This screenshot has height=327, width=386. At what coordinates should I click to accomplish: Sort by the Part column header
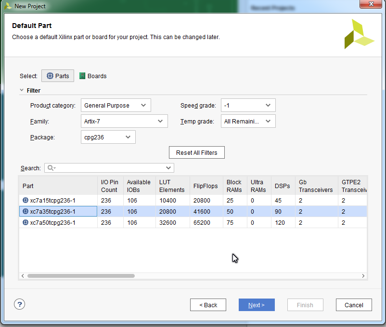(58, 186)
